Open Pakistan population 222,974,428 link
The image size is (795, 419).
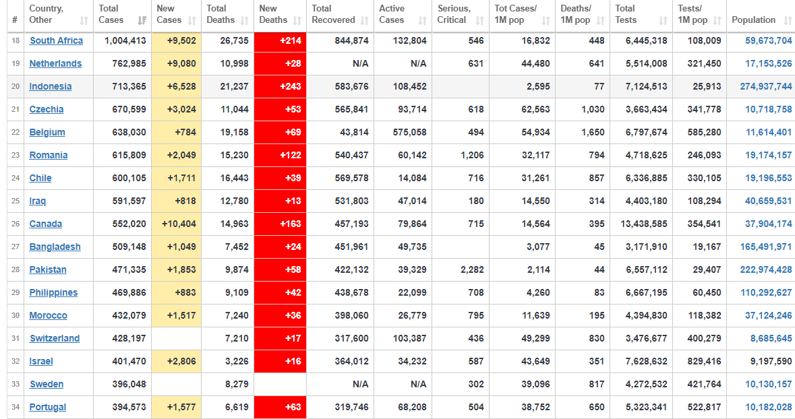point(765,269)
